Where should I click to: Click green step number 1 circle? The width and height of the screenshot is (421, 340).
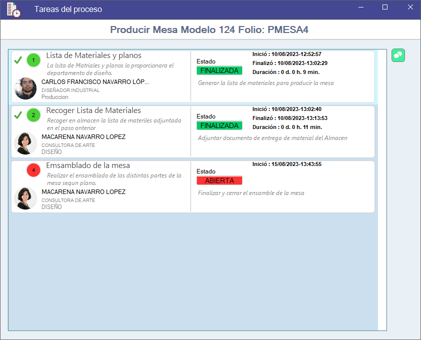point(33,60)
